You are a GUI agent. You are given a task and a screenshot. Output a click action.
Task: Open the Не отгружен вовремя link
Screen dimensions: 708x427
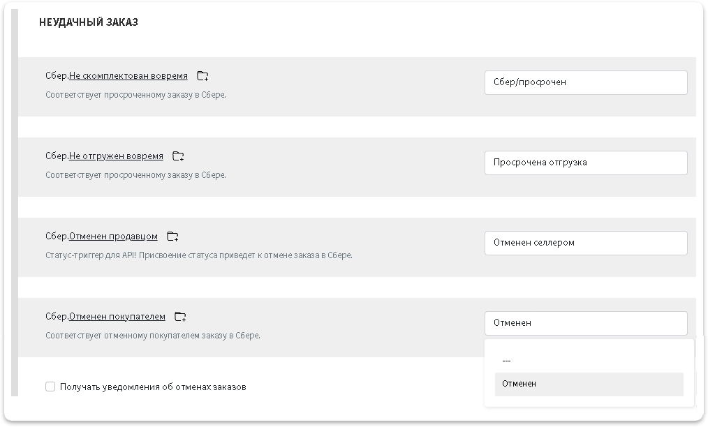click(116, 156)
